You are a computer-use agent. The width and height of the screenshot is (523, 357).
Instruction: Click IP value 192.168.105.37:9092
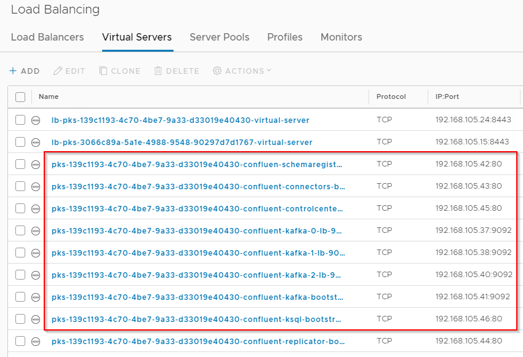point(473,230)
